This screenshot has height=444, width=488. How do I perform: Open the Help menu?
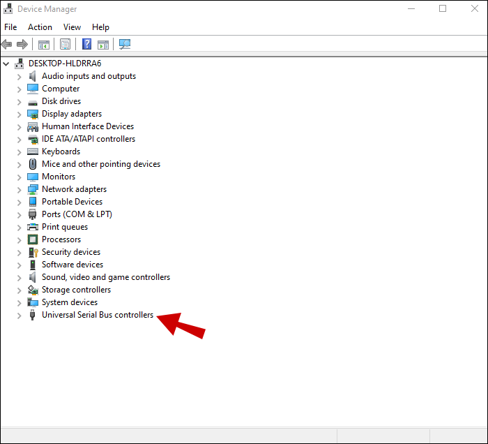pyautogui.click(x=100, y=27)
